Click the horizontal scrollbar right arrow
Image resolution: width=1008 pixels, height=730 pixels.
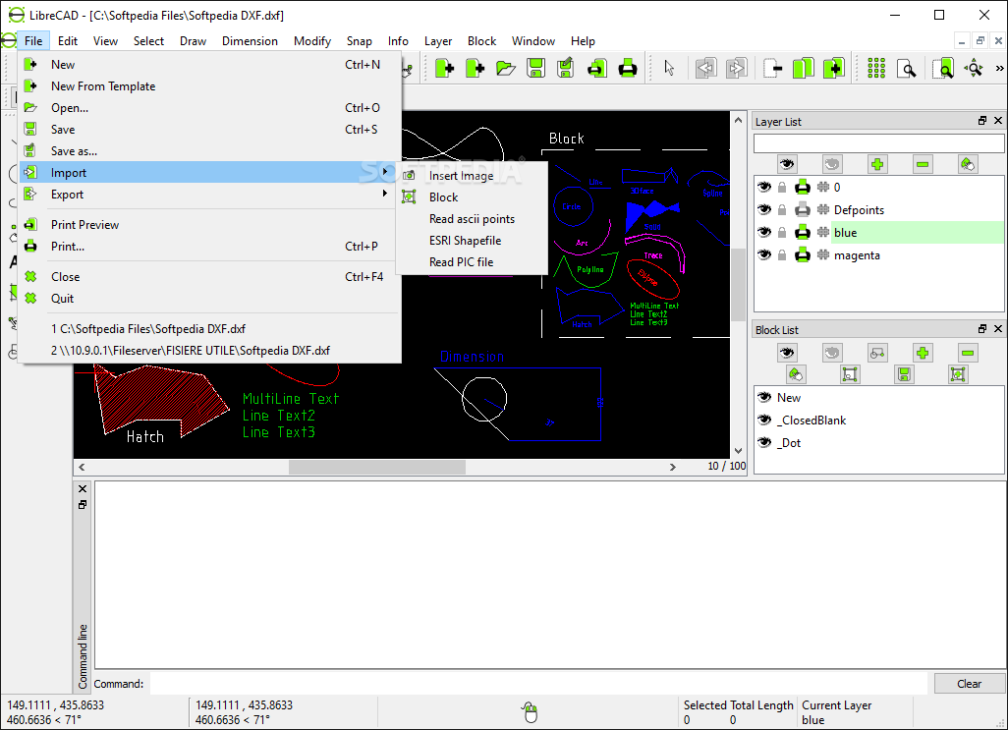point(672,467)
